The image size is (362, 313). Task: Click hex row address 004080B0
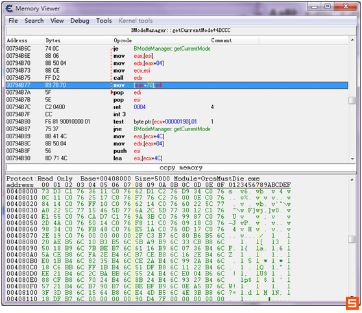point(22,261)
